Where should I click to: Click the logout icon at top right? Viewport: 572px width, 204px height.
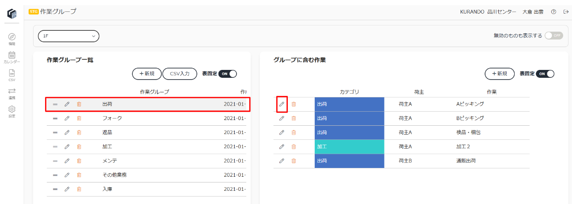(566, 12)
